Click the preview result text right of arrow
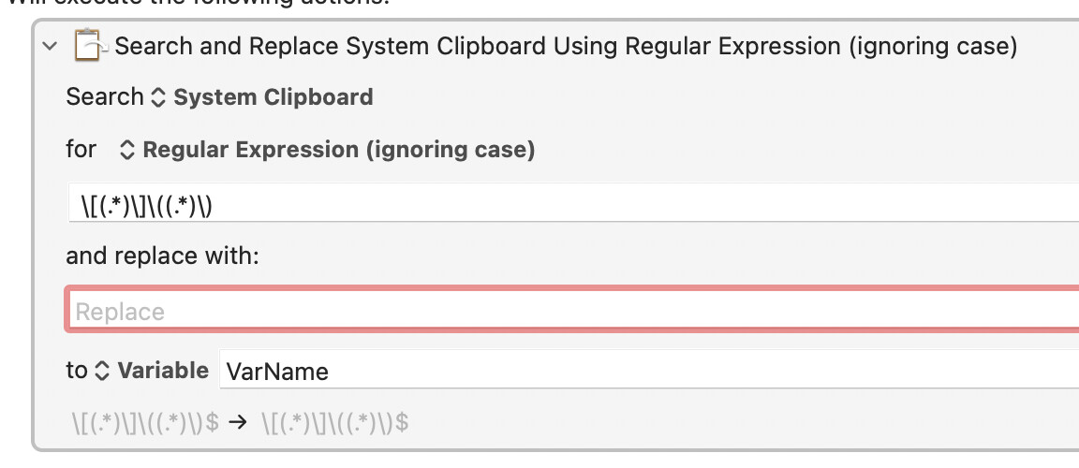 pyautogui.click(x=335, y=423)
